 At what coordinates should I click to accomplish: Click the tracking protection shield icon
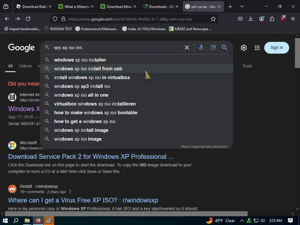[55, 19]
